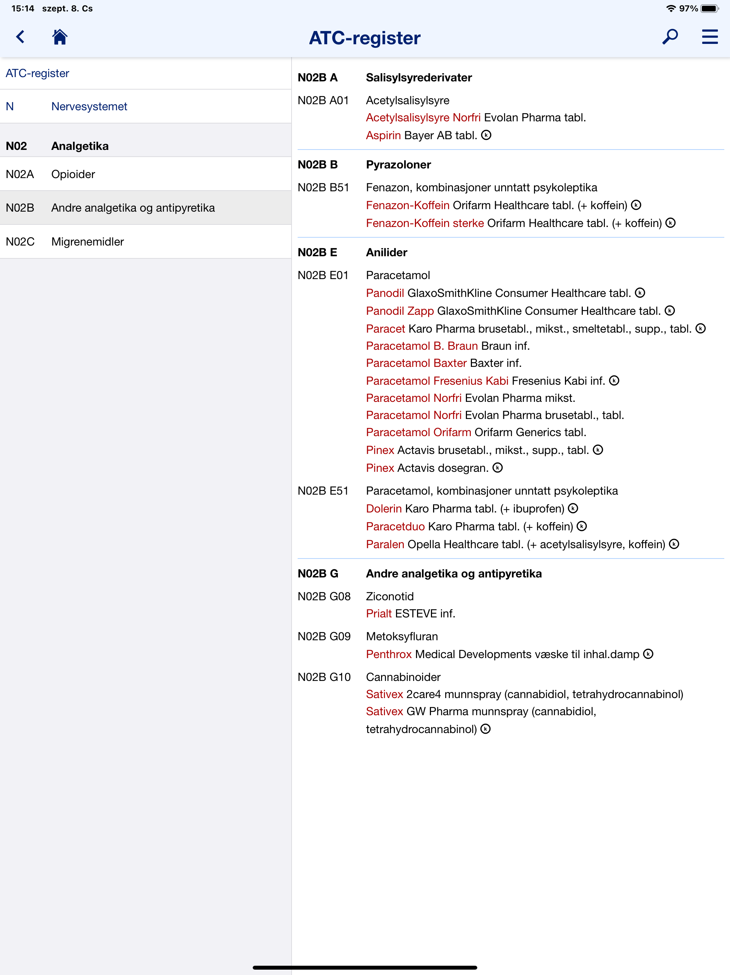Open the Paracetamol Fresenius Kabi link

coord(437,380)
